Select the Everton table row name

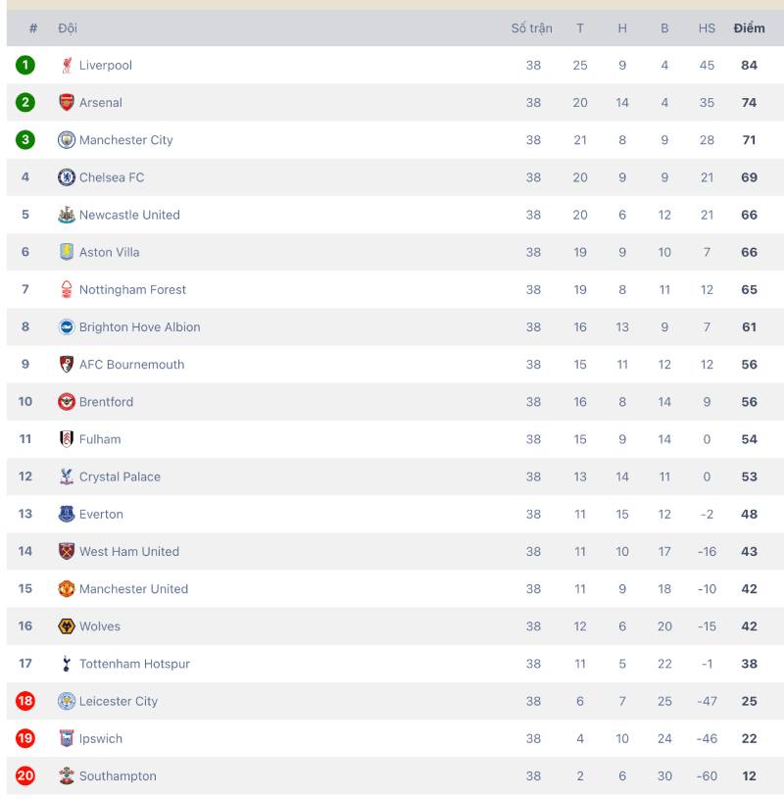tap(101, 514)
